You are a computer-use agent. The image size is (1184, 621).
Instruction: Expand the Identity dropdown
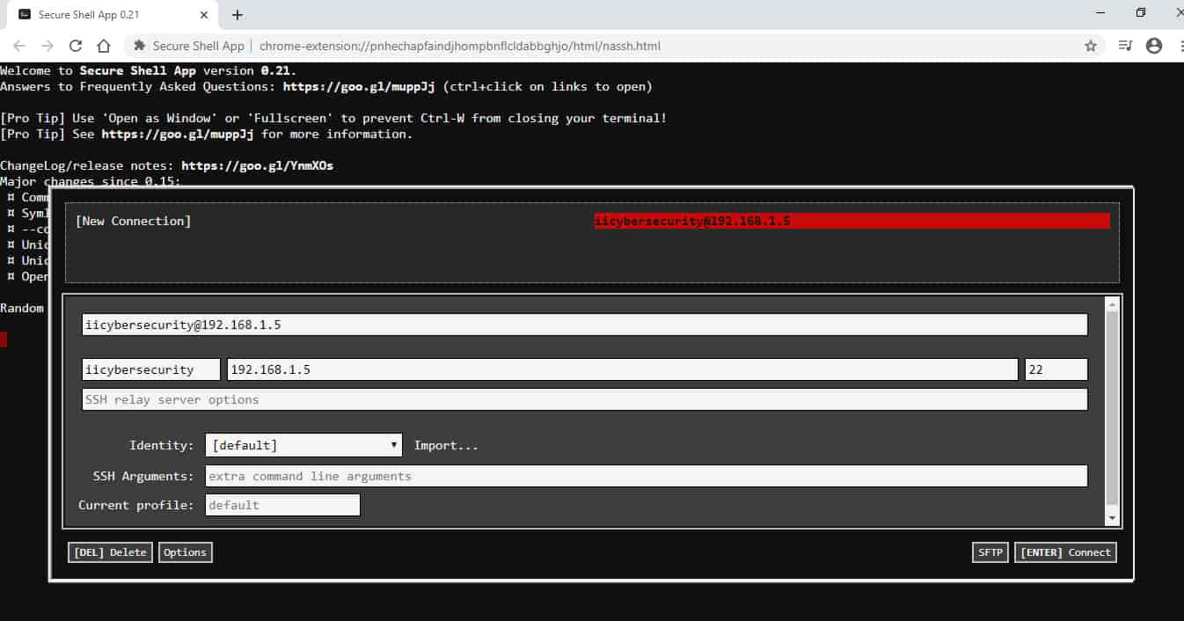(303, 445)
